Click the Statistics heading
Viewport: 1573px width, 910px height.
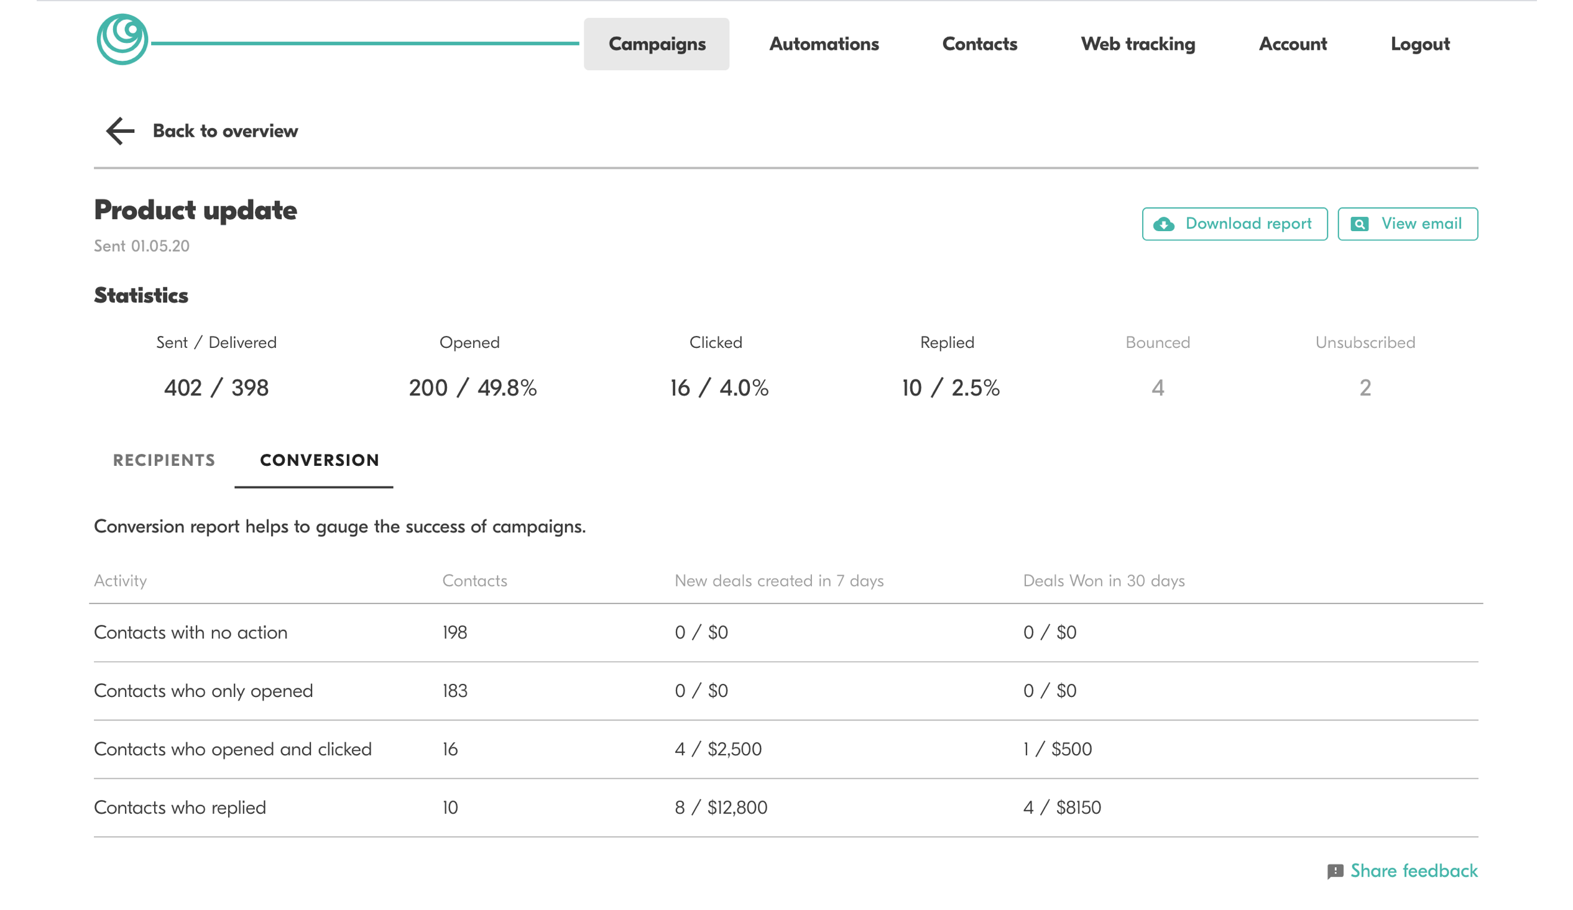pos(141,295)
